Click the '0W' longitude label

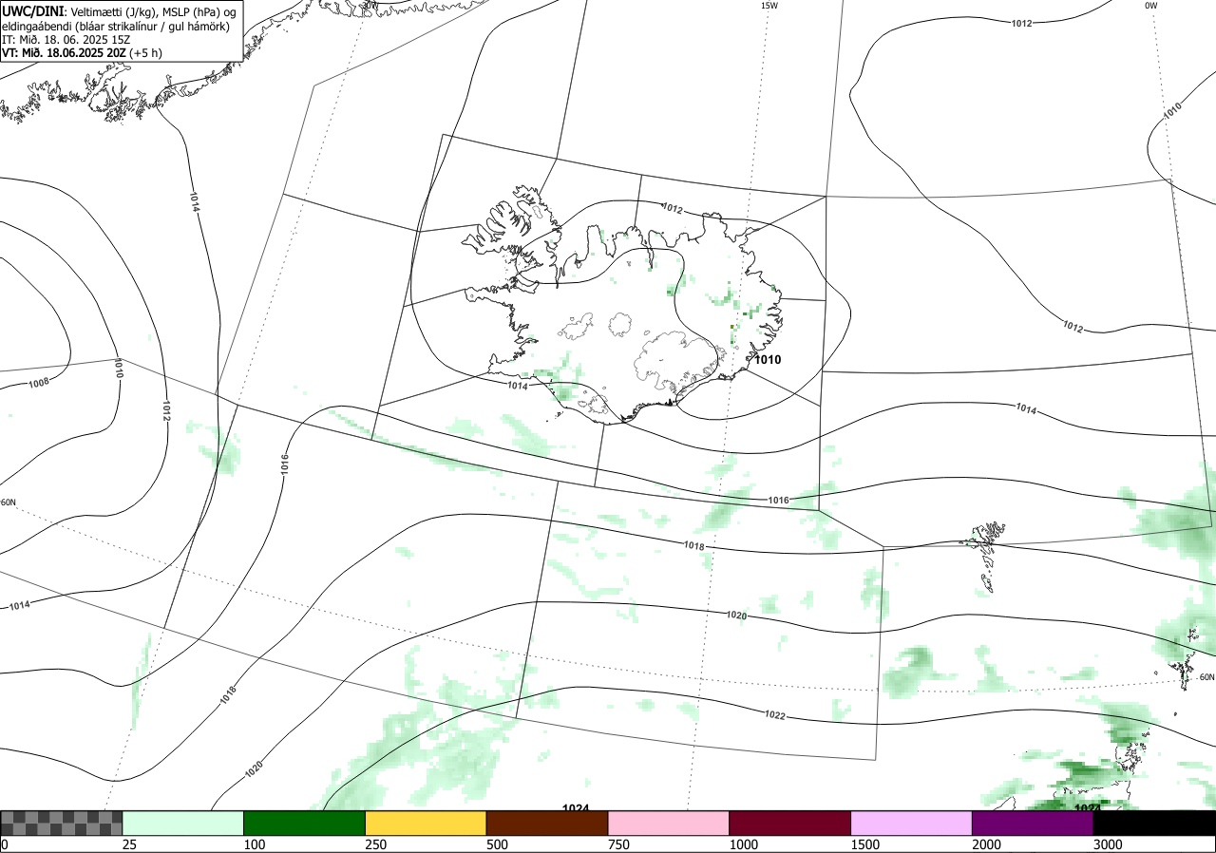[x=1150, y=6]
